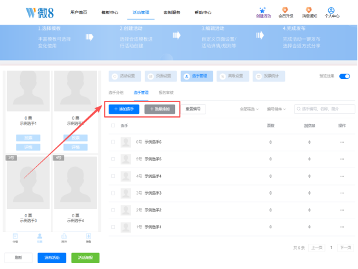The width and height of the screenshot is (358, 269).
Task: Focus the 选手编号、名称 search field
Action: click(x=324, y=109)
